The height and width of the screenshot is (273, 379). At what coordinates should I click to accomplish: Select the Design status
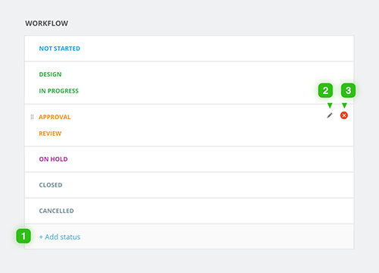coord(50,74)
